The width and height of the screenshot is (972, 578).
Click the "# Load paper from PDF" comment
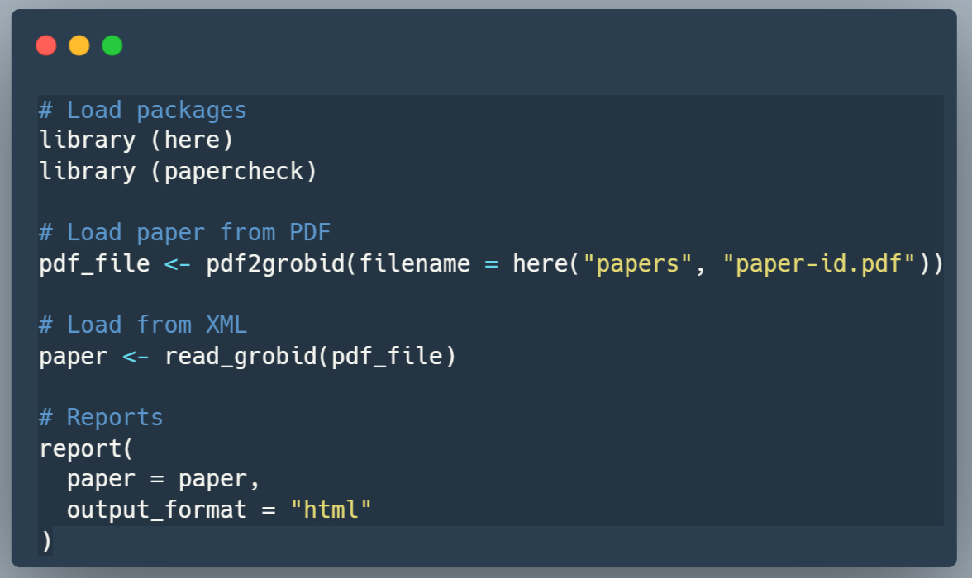click(x=184, y=232)
